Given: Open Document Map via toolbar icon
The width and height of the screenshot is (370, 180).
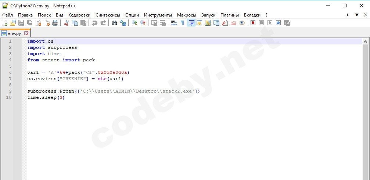Looking at the screenshot, I should (x=208, y=23).
